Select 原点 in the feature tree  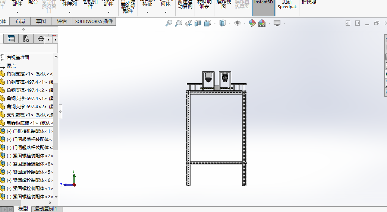(11, 65)
